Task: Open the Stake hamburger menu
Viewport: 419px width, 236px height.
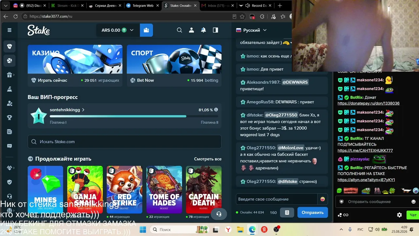Action: point(9,30)
